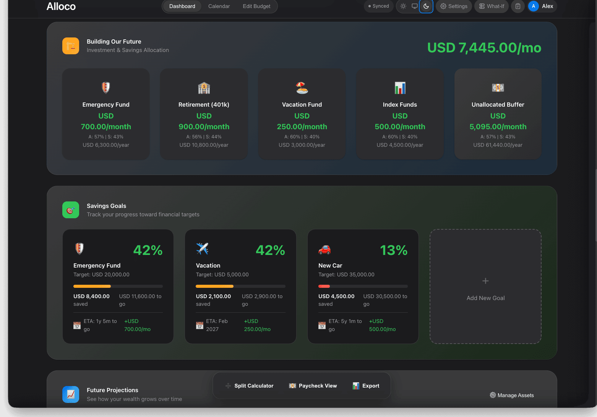Click New Car goal progress bar

click(363, 286)
